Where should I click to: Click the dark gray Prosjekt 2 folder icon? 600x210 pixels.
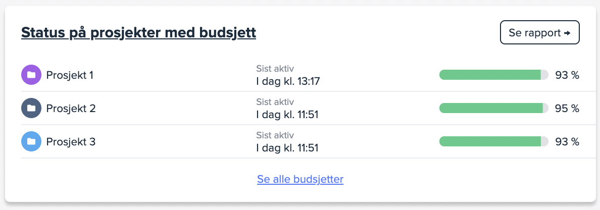[x=31, y=108]
